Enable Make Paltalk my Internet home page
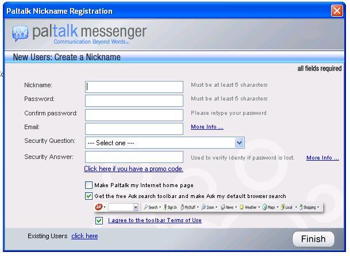 tap(89, 185)
